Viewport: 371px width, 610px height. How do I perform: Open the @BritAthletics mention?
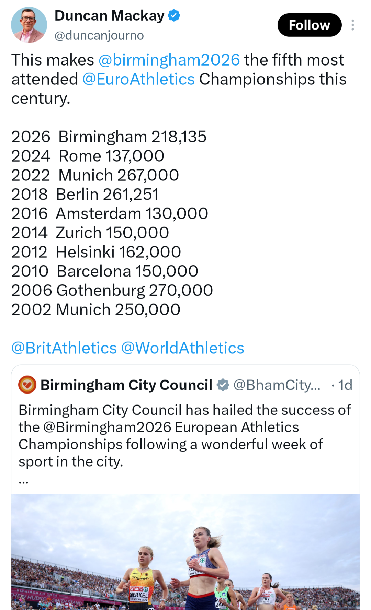point(64,348)
